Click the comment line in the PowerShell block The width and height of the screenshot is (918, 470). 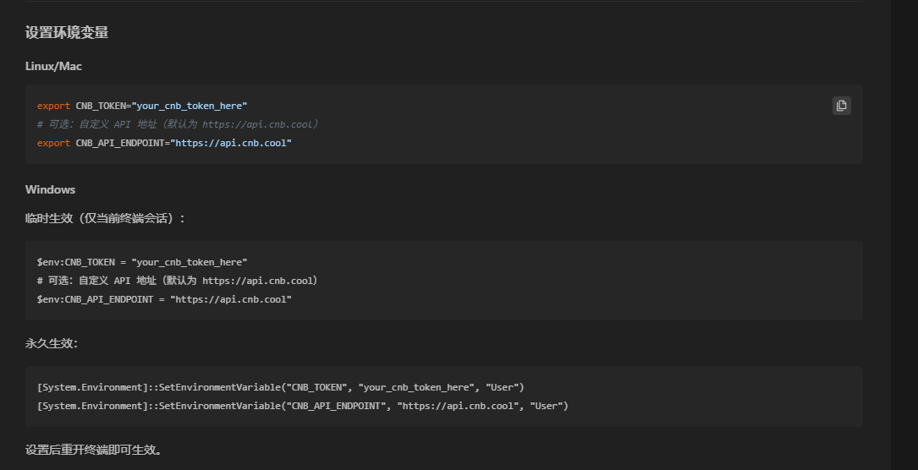pos(178,281)
